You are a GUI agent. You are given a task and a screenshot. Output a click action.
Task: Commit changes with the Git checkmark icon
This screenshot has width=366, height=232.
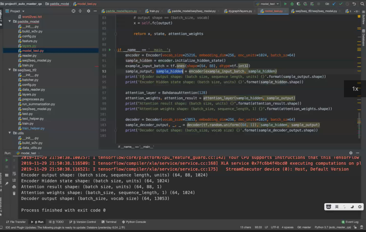tap(341, 4)
